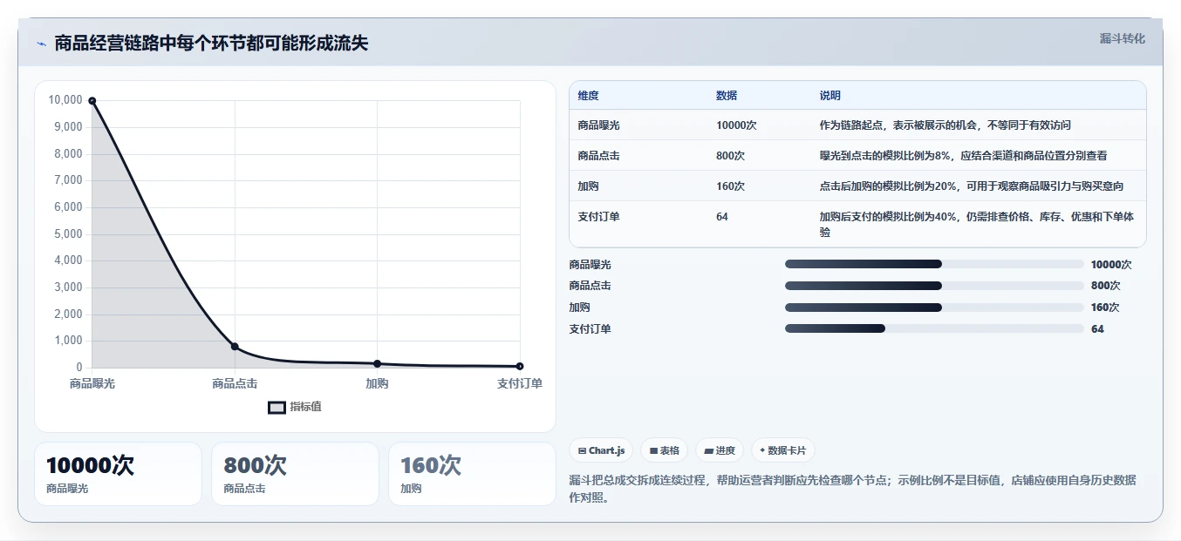Click the lightning icon beside the page title
This screenshot has width=1181, height=541.
(x=41, y=44)
